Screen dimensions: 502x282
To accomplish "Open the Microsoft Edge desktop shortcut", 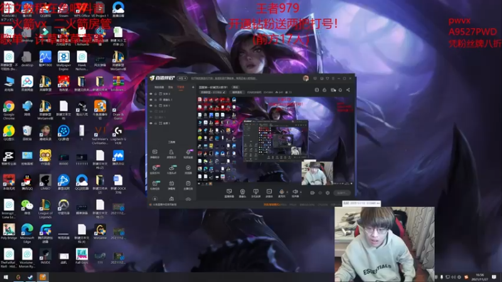I will point(27,234).
